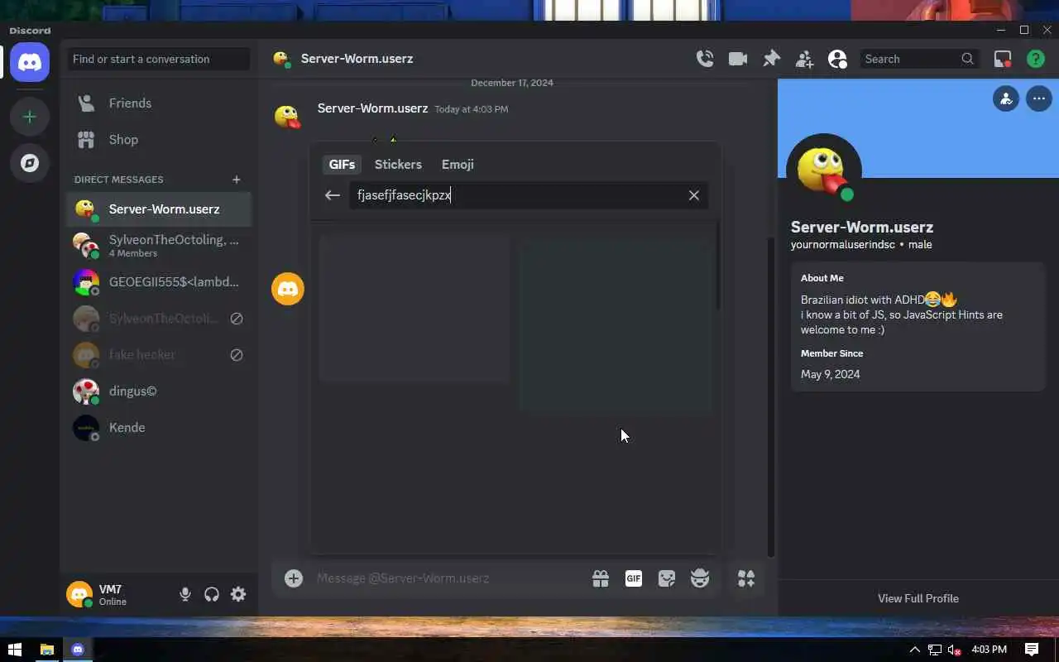The height and width of the screenshot is (662, 1059).
Task: Open Discord home direct messages icon
Action: [30, 63]
